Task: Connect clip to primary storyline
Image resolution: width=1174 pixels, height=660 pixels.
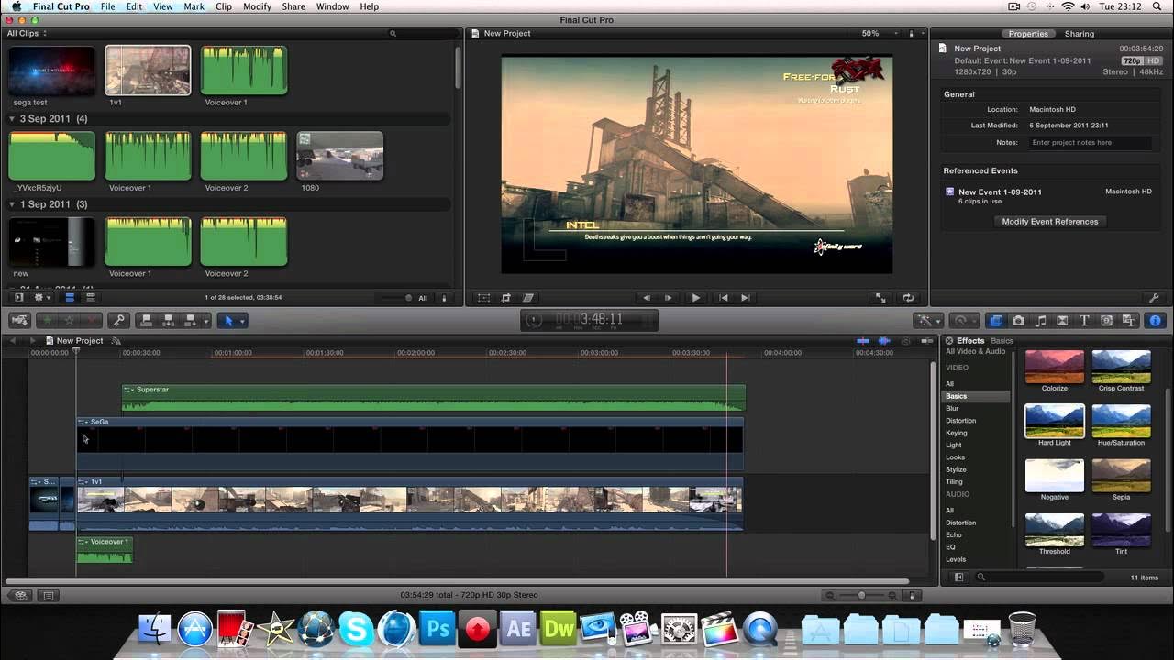Action: tap(145, 321)
